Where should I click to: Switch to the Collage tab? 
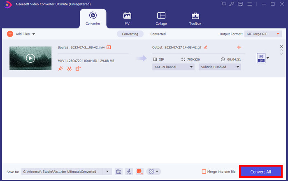161,19
